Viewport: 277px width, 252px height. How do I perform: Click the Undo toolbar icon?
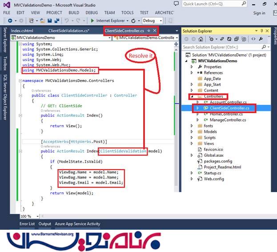click(67, 20)
